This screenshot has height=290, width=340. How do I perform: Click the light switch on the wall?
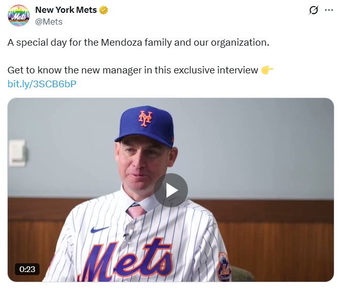(17, 152)
